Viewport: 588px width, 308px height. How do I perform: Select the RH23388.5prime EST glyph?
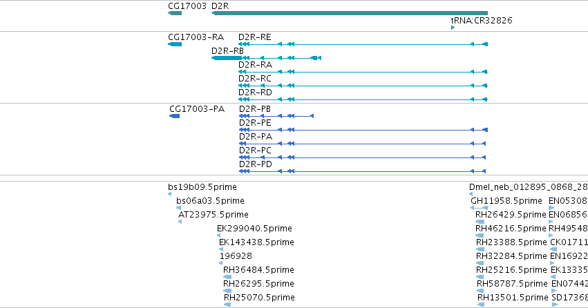pyautogui.click(x=480, y=249)
